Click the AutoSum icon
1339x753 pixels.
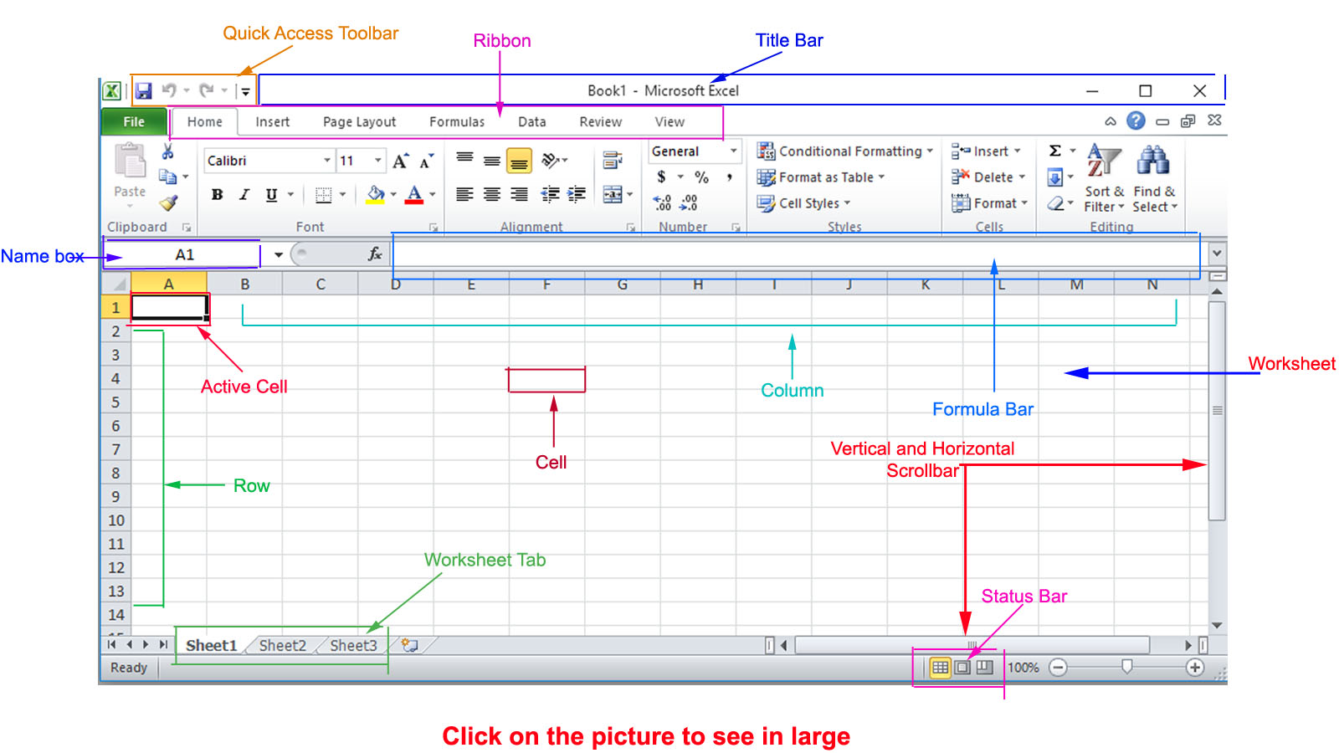[1057, 151]
